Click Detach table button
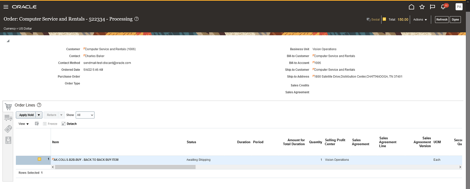 [69, 123]
